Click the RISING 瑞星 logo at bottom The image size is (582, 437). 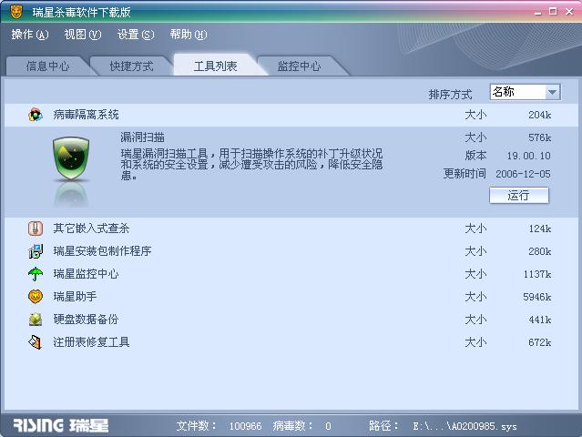click(x=61, y=425)
